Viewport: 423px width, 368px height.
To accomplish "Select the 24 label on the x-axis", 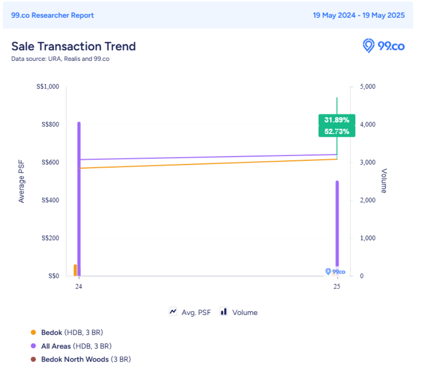I will [78, 287].
